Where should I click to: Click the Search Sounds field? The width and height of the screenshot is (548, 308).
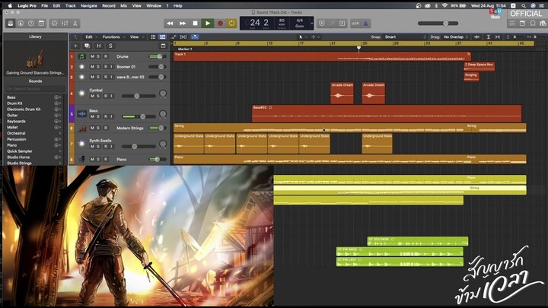35,89
